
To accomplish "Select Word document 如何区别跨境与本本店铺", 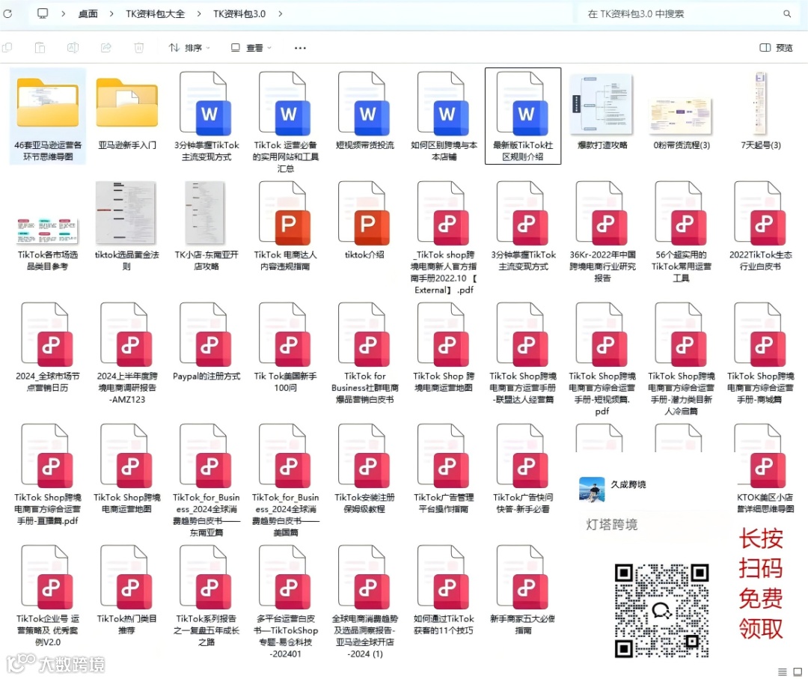I will click(444, 117).
